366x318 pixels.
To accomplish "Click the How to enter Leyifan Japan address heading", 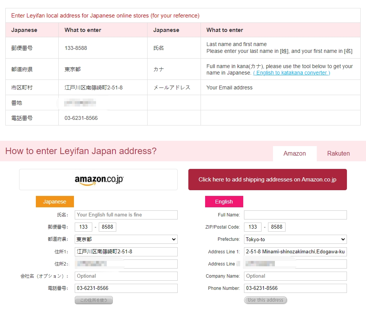I will pos(81,151).
